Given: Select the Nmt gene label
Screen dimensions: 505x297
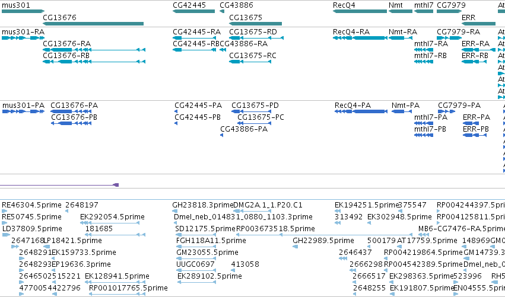Looking at the screenshot, I should click(395, 5).
